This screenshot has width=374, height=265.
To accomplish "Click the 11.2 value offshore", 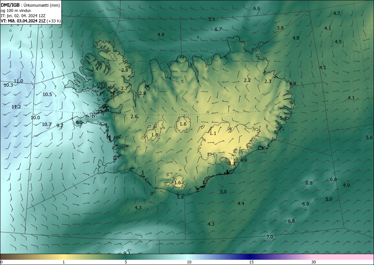I will pyautogui.click(x=16, y=107).
